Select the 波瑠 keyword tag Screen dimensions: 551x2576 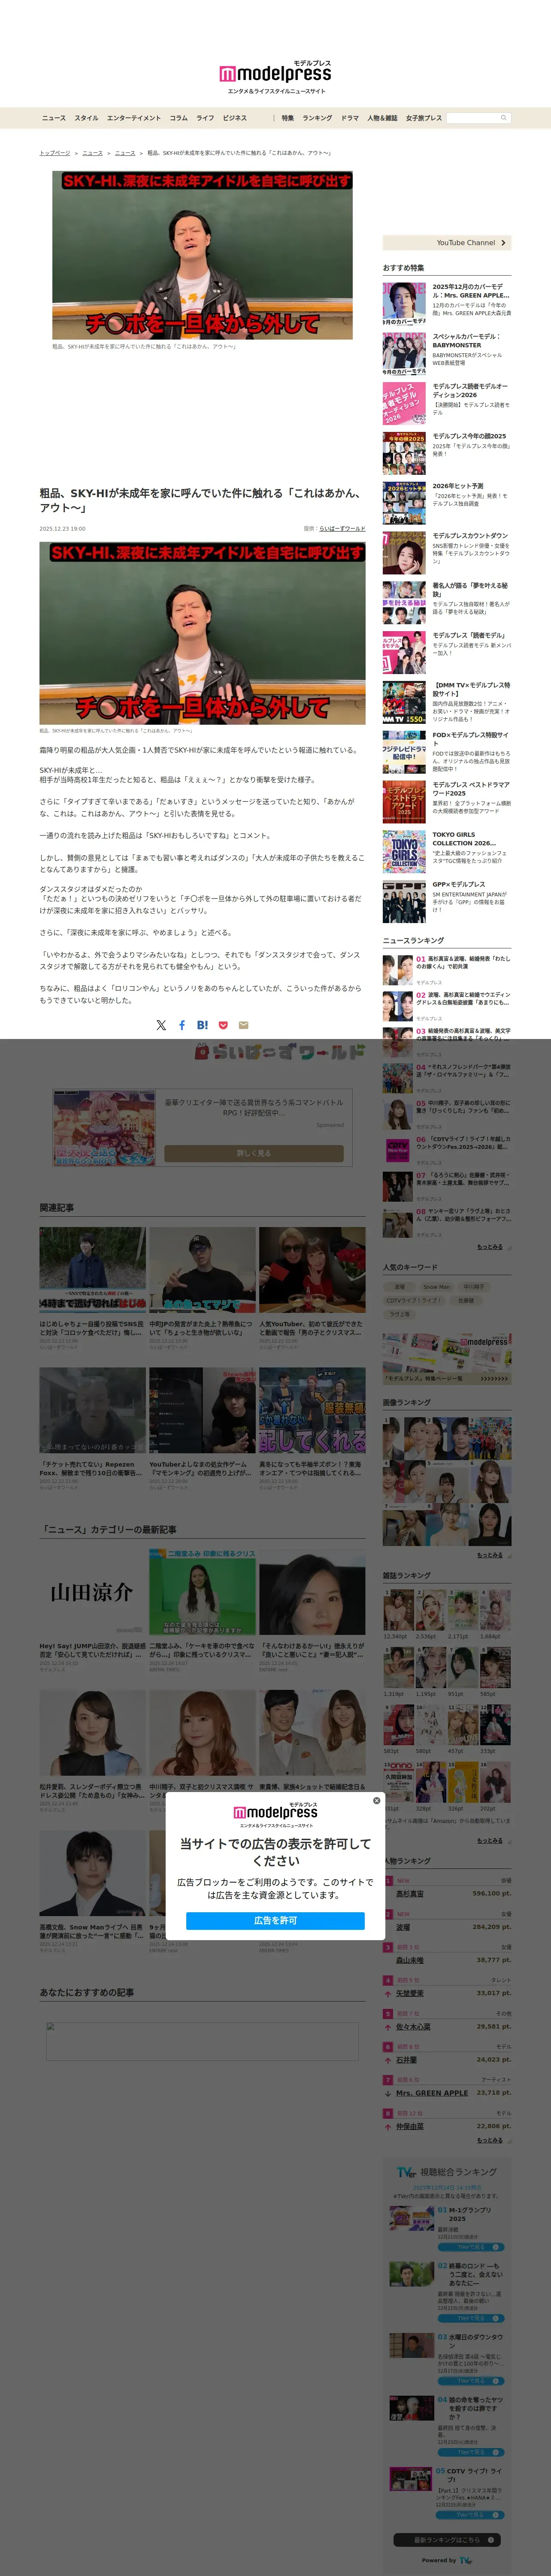[400, 1287]
